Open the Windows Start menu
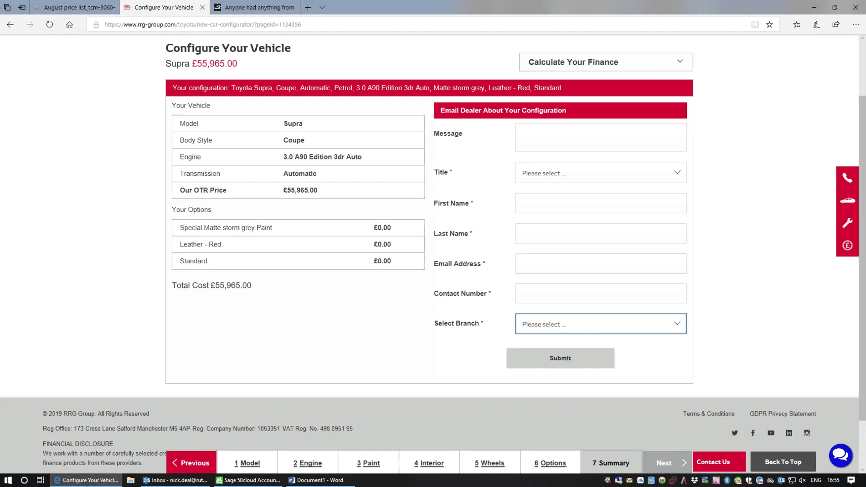866x487 pixels. [8, 480]
